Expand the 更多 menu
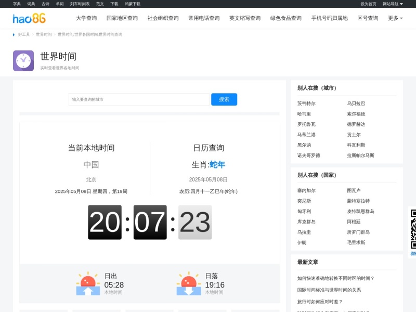 point(395,18)
